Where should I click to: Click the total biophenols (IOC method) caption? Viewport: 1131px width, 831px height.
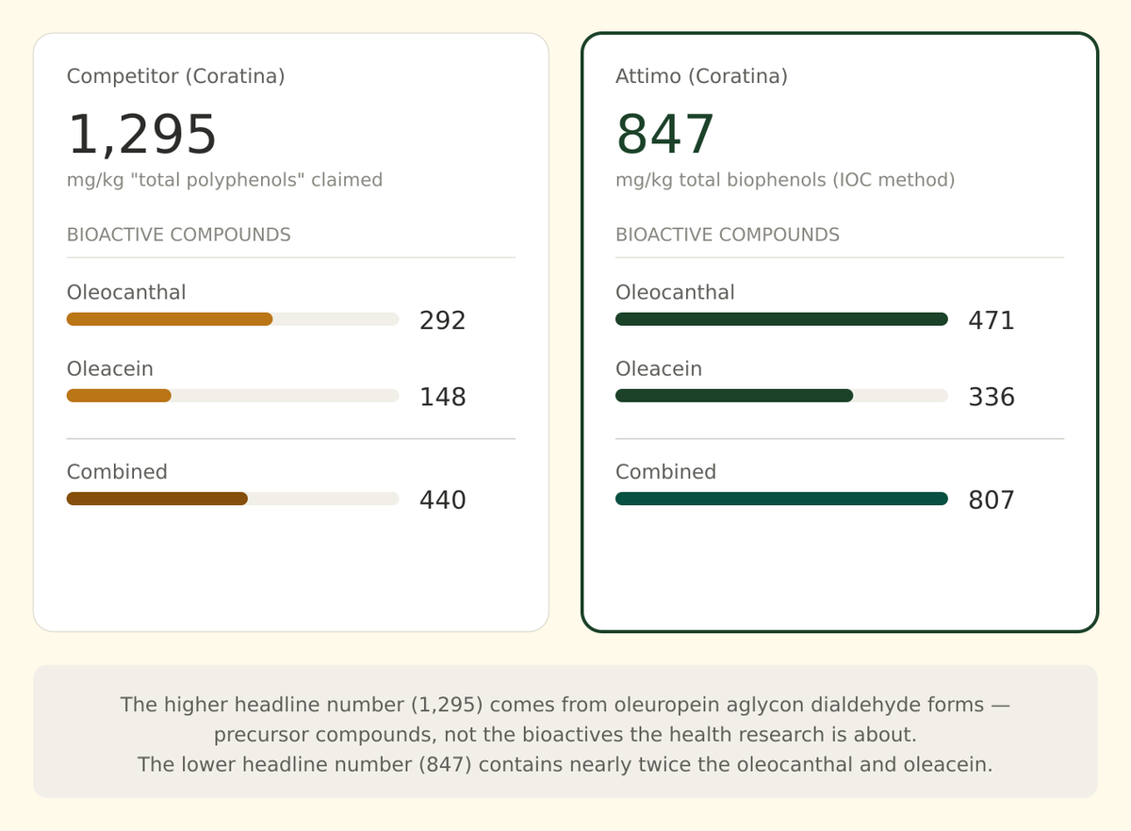coord(785,180)
